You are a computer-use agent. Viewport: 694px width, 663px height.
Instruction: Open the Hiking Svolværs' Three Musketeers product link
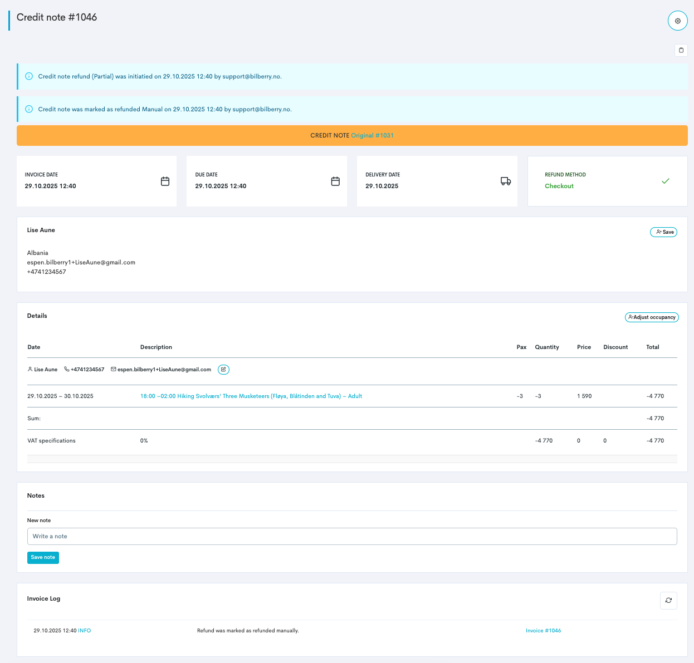[251, 396]
